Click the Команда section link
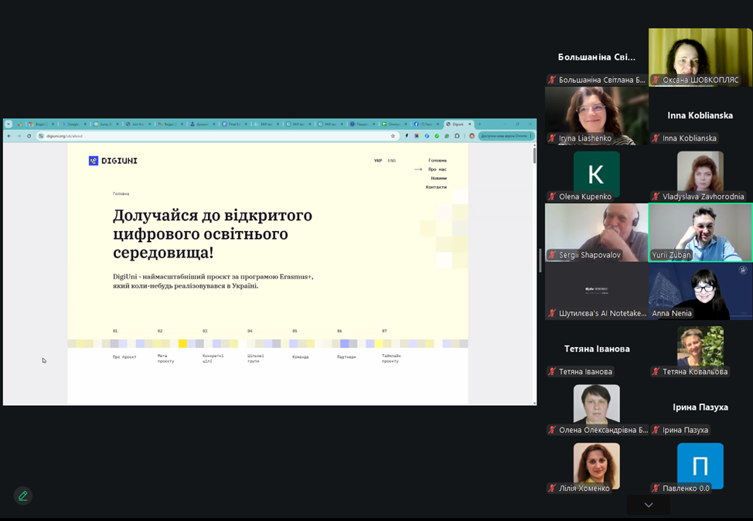The width and height of the screenshot is (753, 521). coord(300,357)
